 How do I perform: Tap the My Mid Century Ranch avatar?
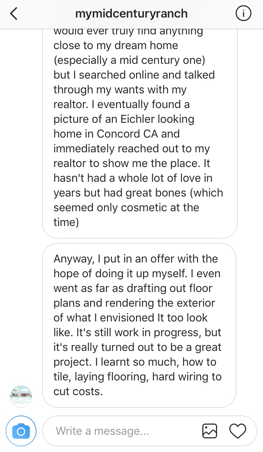tap(21, 397)
